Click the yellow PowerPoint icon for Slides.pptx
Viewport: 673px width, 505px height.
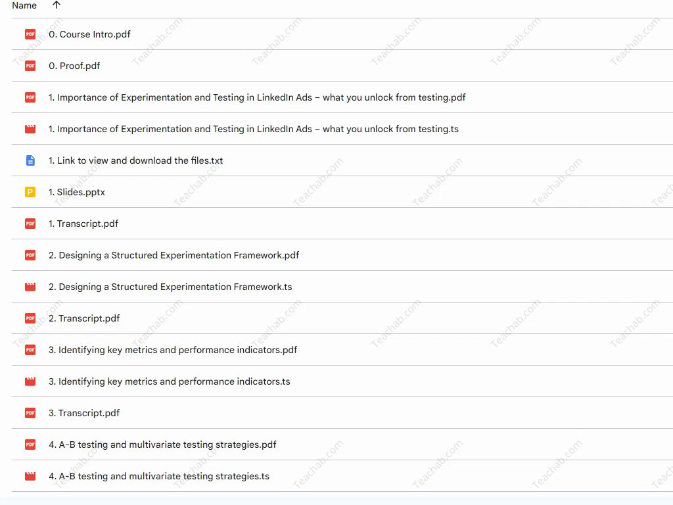(x=30, y=192)
